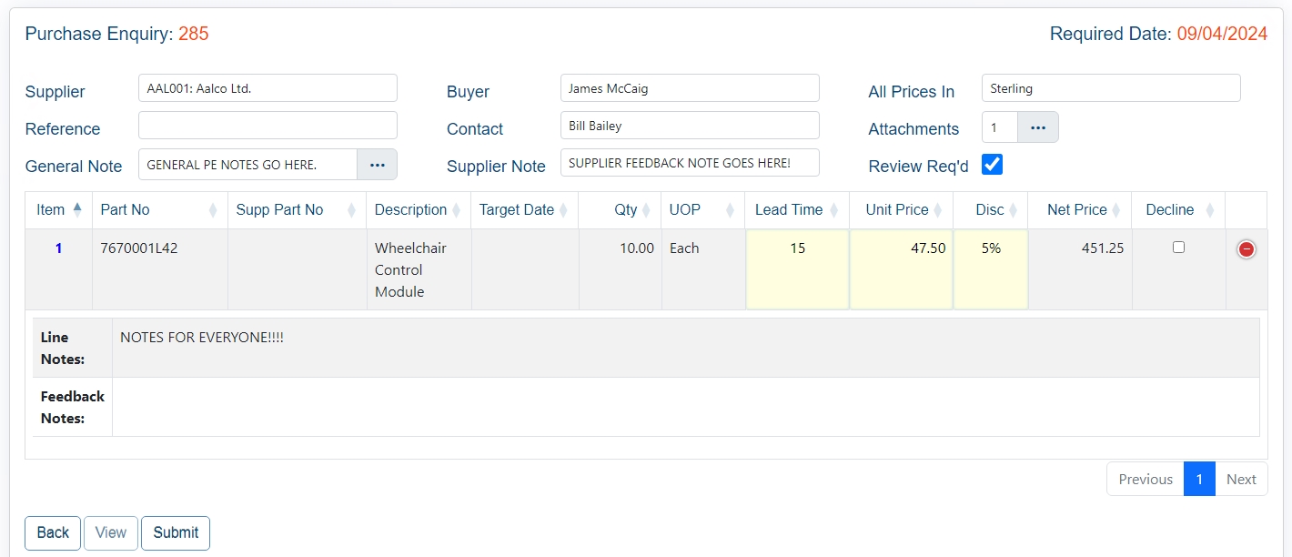The height and width of the screenshot is (557, 1292).
Task: Open General Note ellipsis editor
Action: (377, 165)
